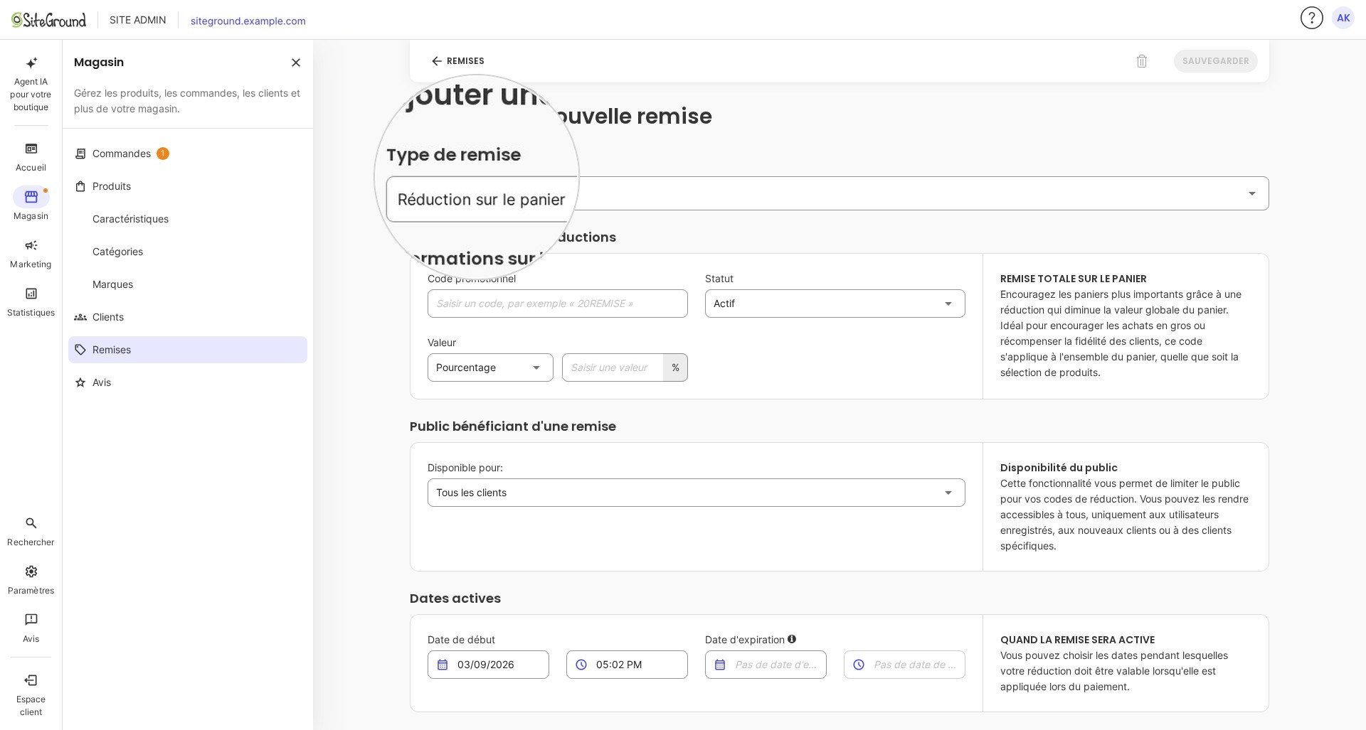
Task: Close the Magasin panel
Action: (x=296, y=63)
